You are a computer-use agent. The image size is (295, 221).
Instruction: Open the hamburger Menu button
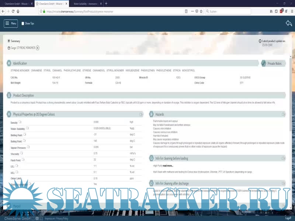click(x=11, y=23)
